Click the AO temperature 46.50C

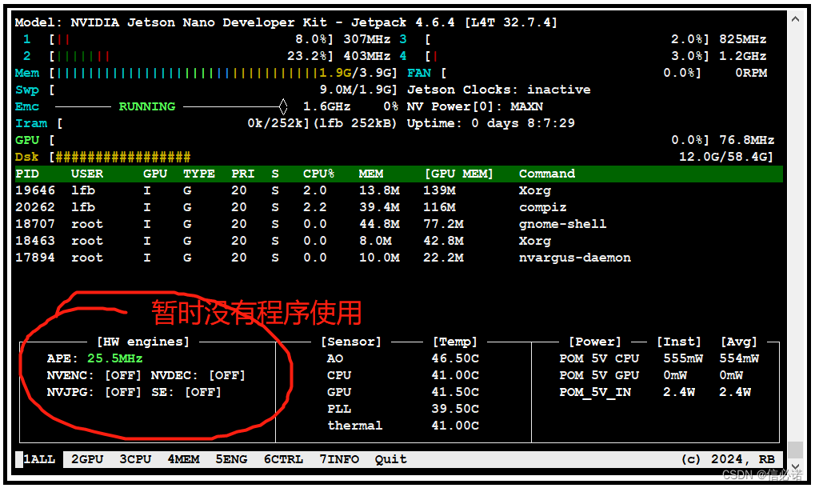coord(455,358)
